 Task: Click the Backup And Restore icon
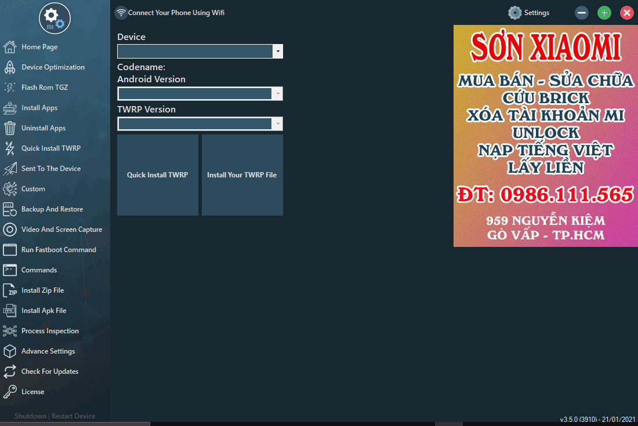coord(10,209)
